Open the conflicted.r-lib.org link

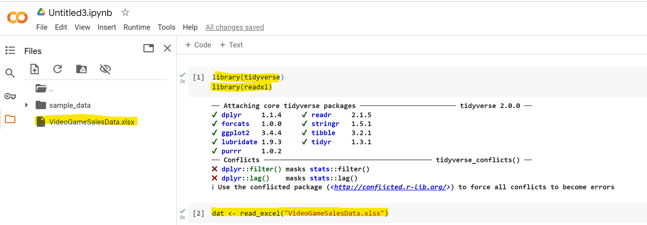tap(390, 187)
